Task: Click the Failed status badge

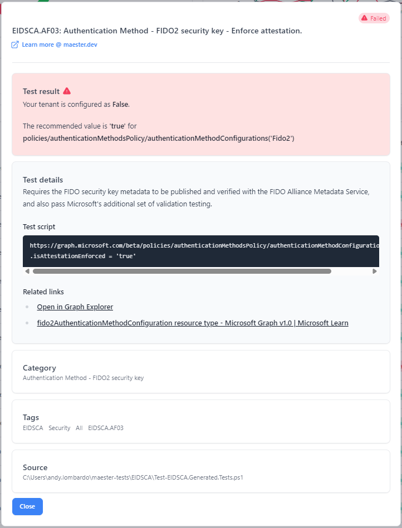Action: (x=374, y=18)
